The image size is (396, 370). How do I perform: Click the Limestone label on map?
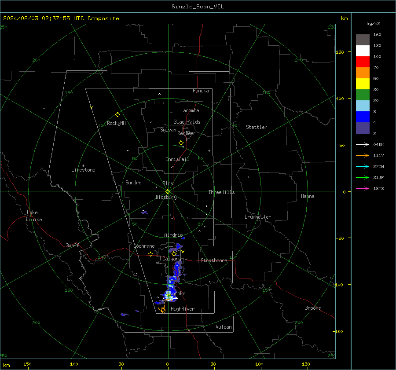(x=83, y=170)
